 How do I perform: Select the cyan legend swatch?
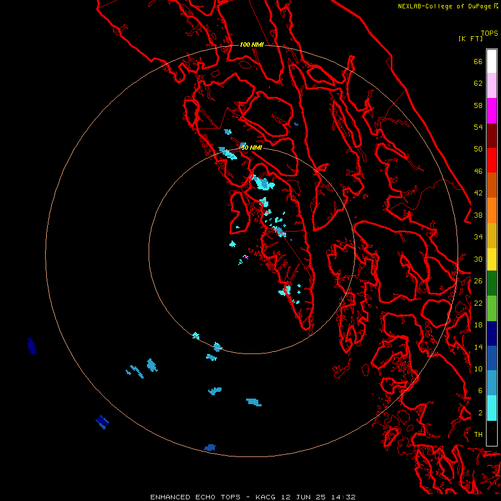point(492,408)
